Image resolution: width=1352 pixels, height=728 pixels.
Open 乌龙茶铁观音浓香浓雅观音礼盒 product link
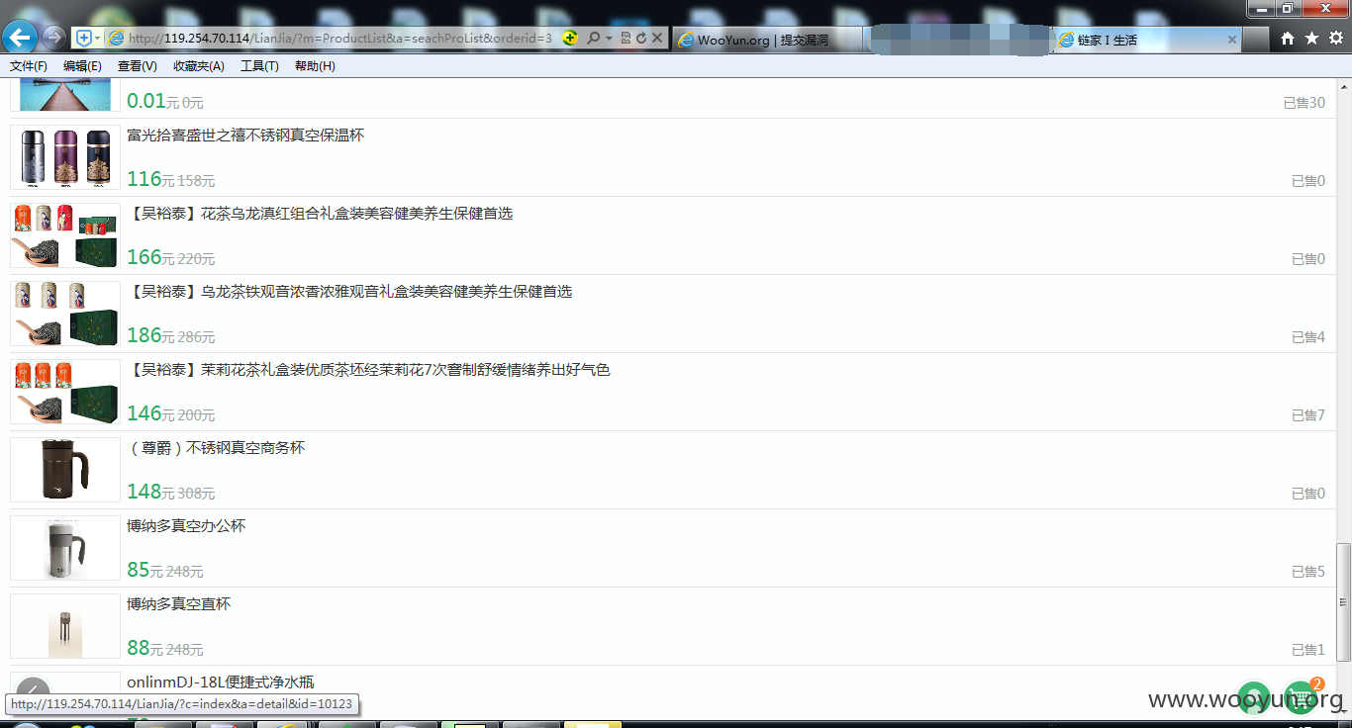[x=349, y=291]
